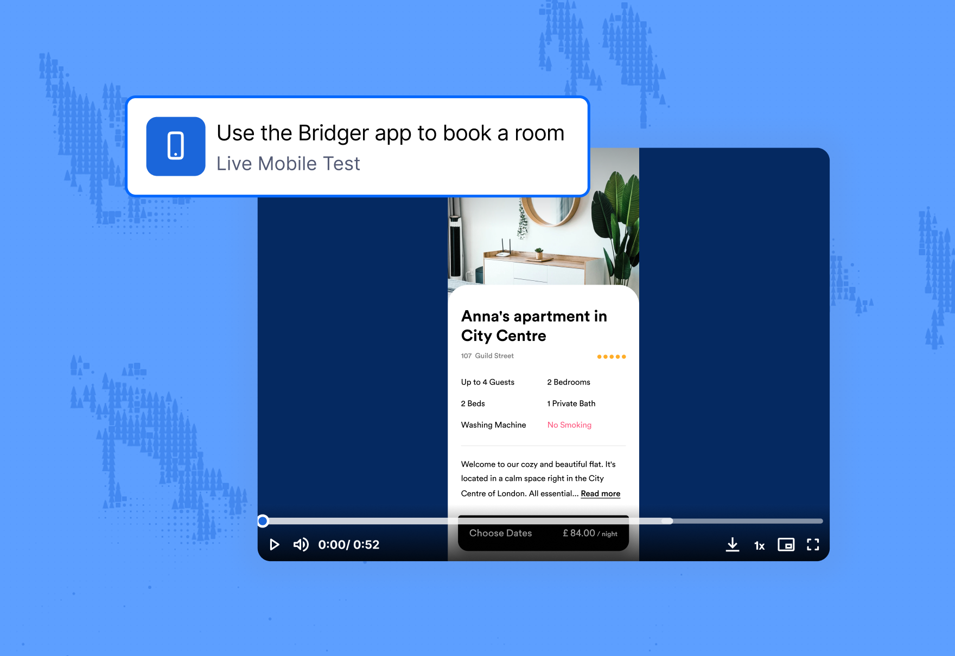Click the '1 Private Bath' text
This screenshot has width=955, height=656.
(571, 403)
